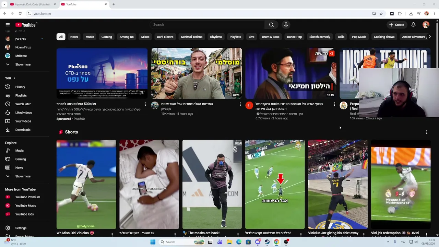Image resolution: width=439 pixels, height=247 pixels.
Task: Open the notifications bell
Action: coord(413,25)
